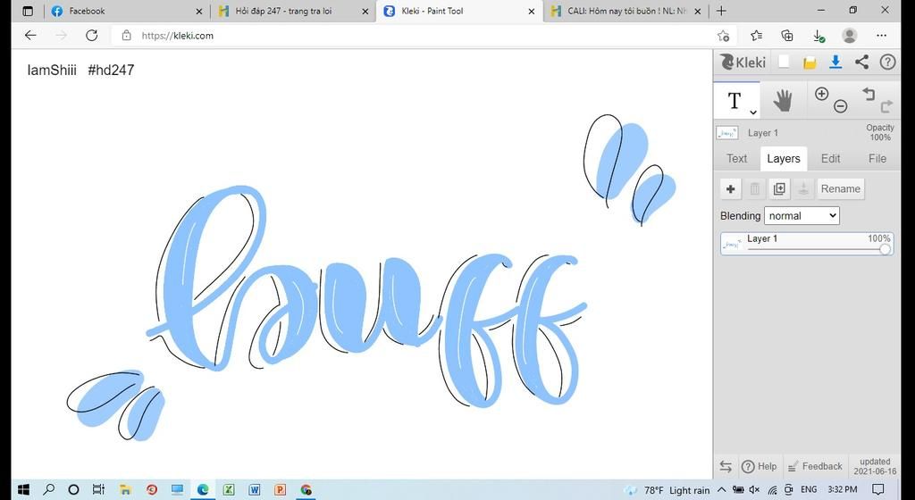The image size is (915, 500).
Task: Click the muted volume tray icon
Action: pyautogui.click(x=754, y=489)
